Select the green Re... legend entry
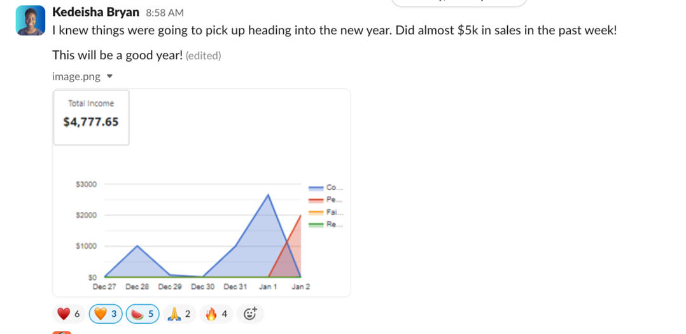This screenshot has width=686, height=334. click(x=326, y=224)
